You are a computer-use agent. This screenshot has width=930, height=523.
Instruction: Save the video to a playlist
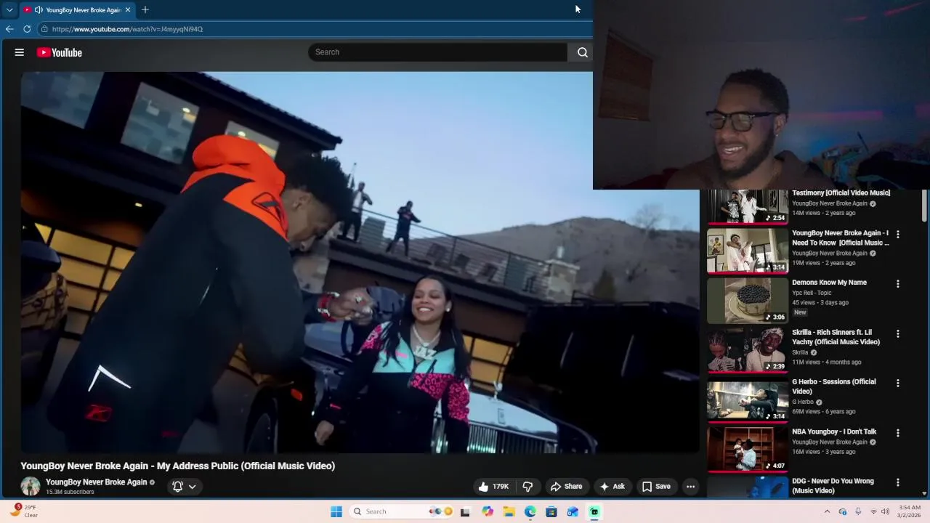pos(656,487)
